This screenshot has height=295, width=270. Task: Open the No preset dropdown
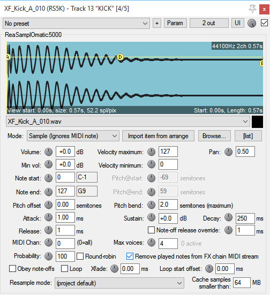tap(76, 24)
